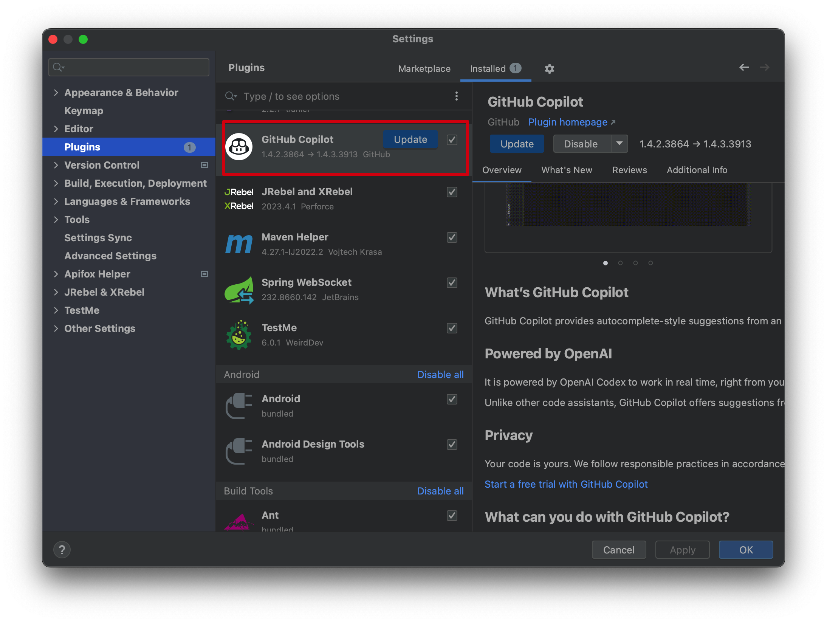
Task: Click the JRebel XRebel plugin logo
Action: 239,199
